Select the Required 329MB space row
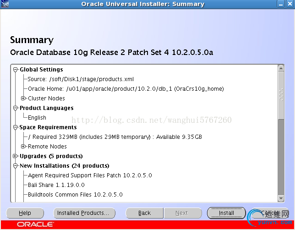The height and width of the screenshot is (230, 295). (x=115, y=137)
